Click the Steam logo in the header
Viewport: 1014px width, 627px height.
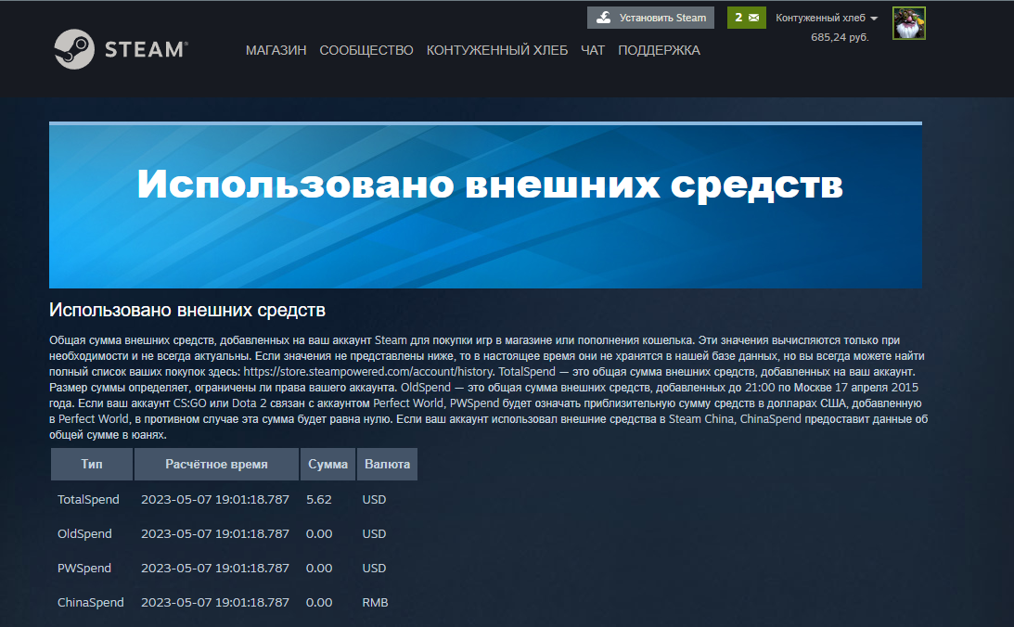pyautogui.click(x=121, y=49)
